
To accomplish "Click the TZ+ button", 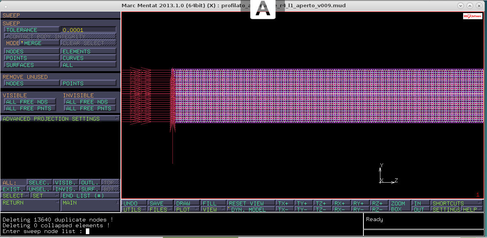I will coord(323,203).
